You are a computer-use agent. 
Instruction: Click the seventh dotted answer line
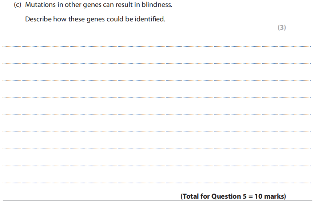coord(156,149)
